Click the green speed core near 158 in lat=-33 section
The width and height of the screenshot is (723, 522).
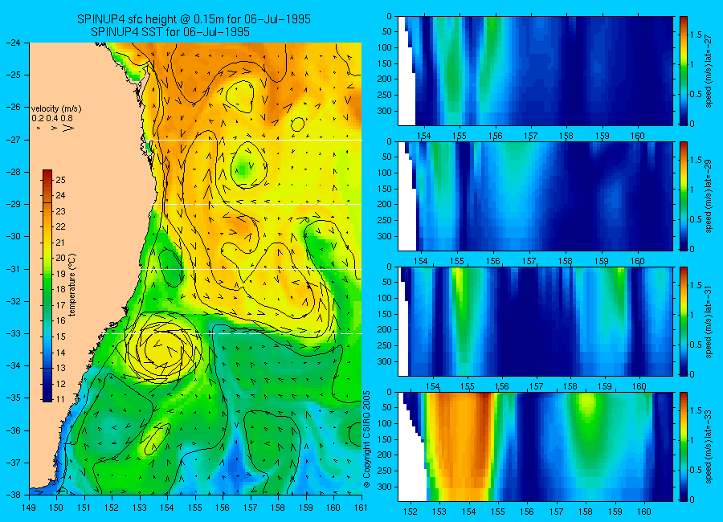[586, 406]
